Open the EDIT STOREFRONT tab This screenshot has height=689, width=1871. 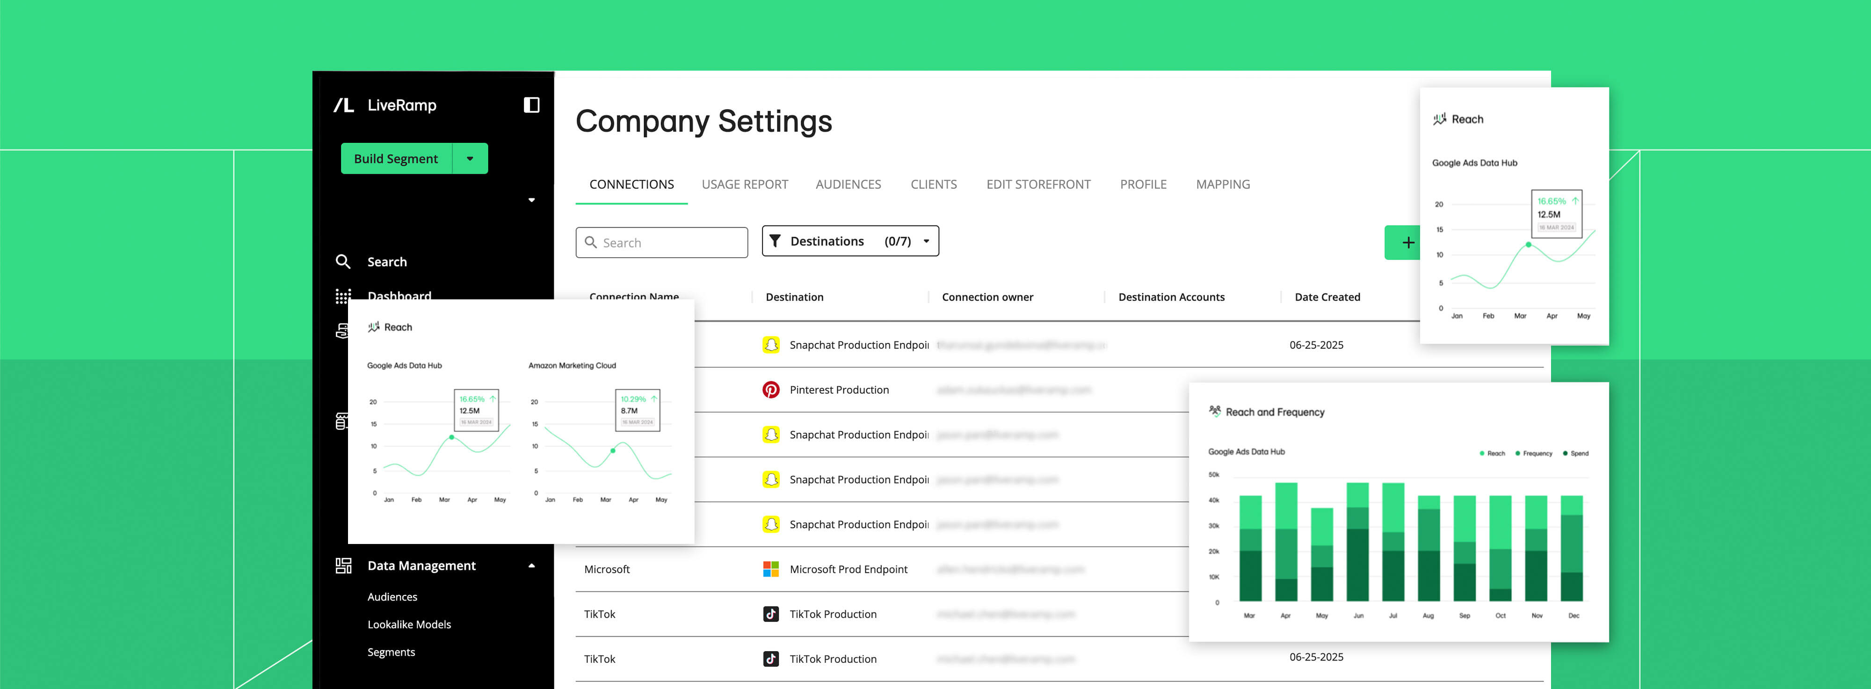click(1038, 184)
